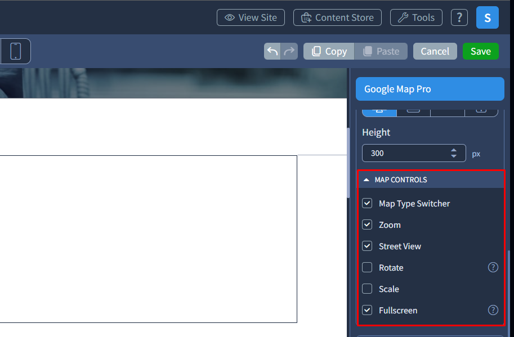The image size is (514, 337).
Task: Show help for the Rotate option
Action: pos(493,267)
